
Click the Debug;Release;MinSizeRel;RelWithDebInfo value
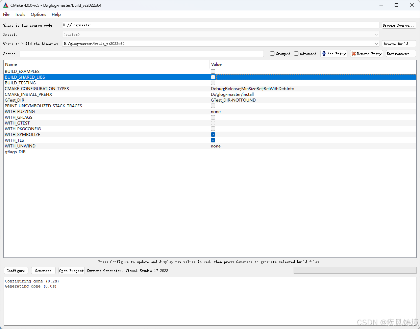click(x=252, y=88)
